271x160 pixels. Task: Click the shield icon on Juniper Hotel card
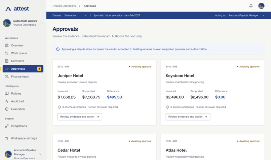click(x=59, y=107)
